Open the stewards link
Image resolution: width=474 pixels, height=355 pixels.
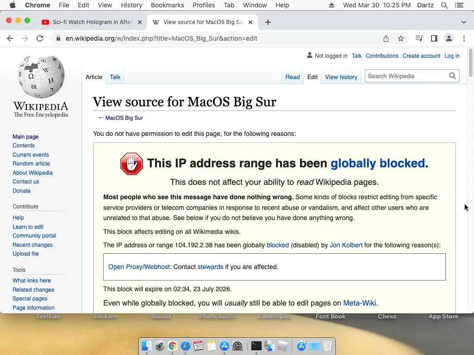(211, 267)
